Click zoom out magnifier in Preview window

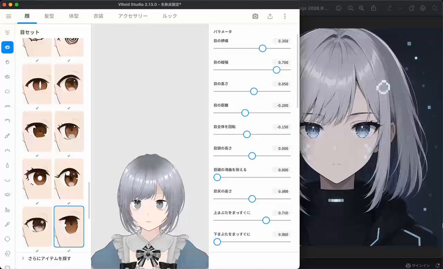[x=351, y=8]
